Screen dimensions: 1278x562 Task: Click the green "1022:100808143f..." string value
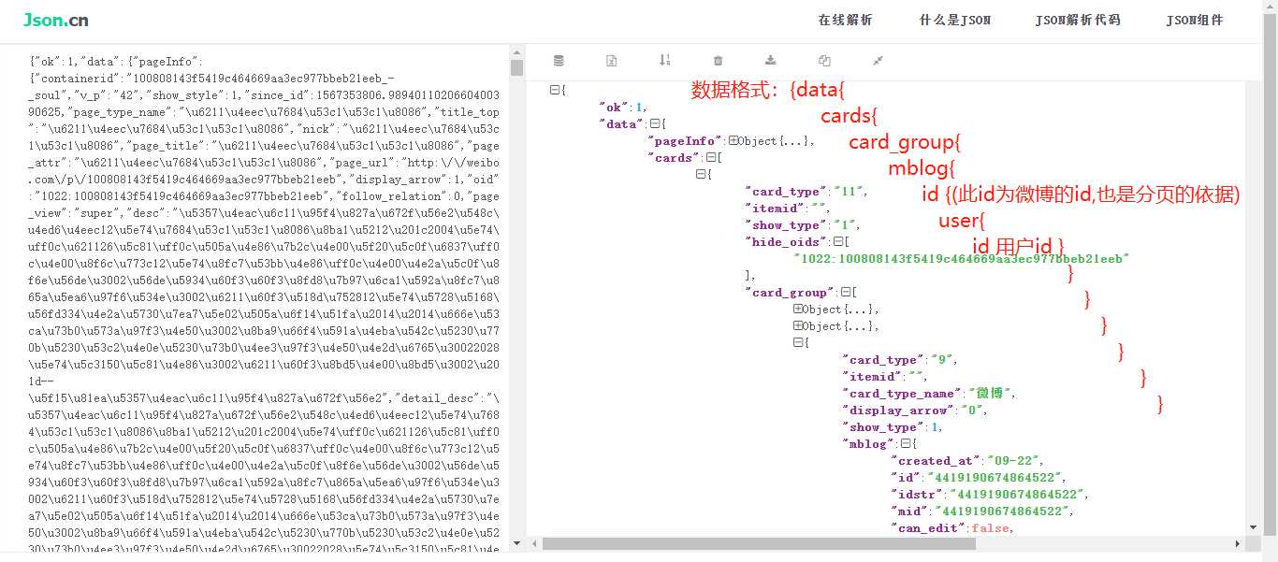(x=961, y=259)
